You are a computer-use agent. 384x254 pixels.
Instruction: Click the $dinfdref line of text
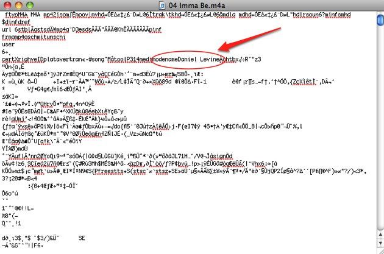click(16, 22)
